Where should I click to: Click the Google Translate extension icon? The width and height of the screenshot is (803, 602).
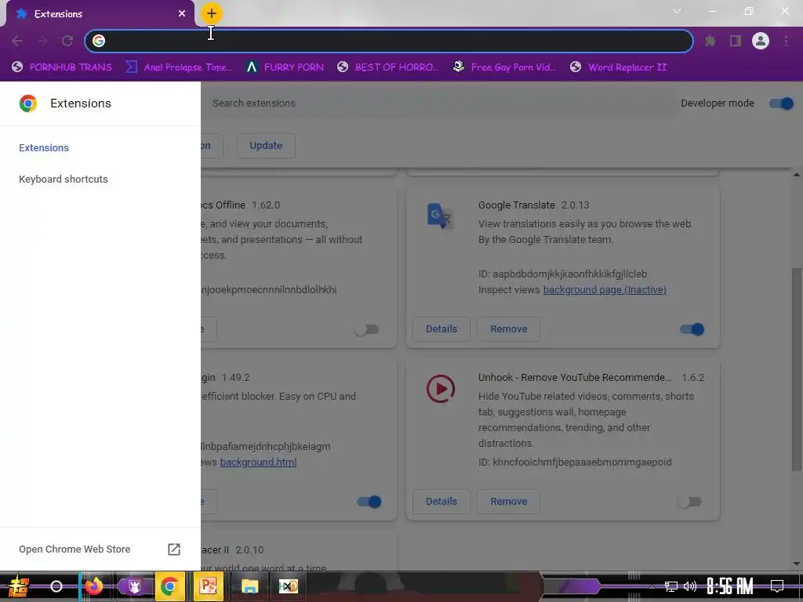(x=440, y=216)
